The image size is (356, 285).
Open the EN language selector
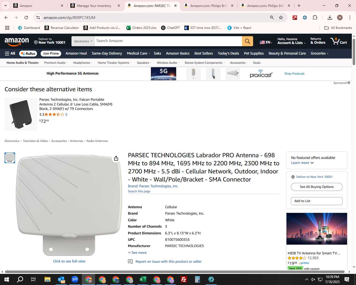[x=266, y=42]
